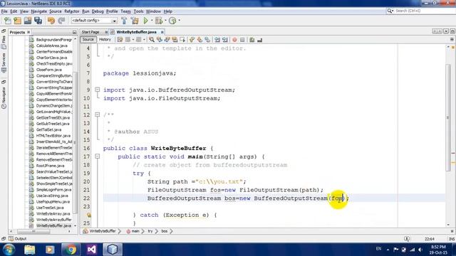The image size is (456, 256).
Task: Collapse the import block fold on line 9
Action: 98,90
